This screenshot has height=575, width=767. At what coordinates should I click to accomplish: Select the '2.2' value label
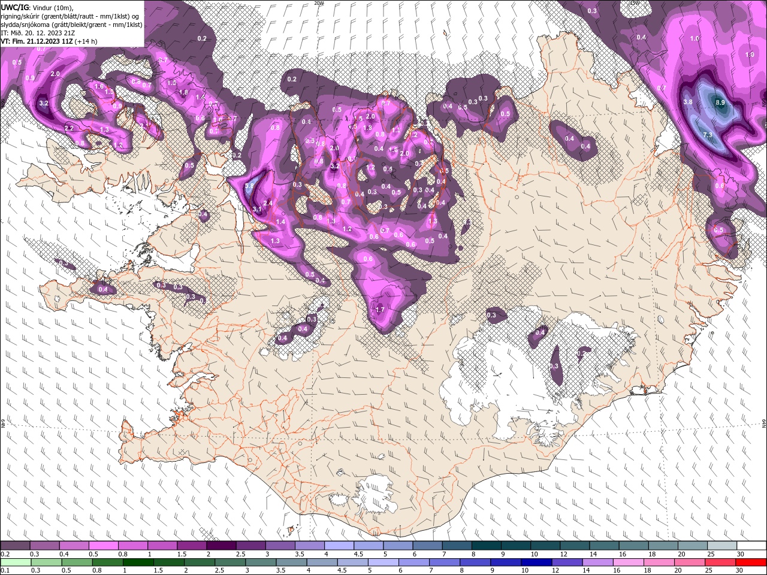pos(69,128)
